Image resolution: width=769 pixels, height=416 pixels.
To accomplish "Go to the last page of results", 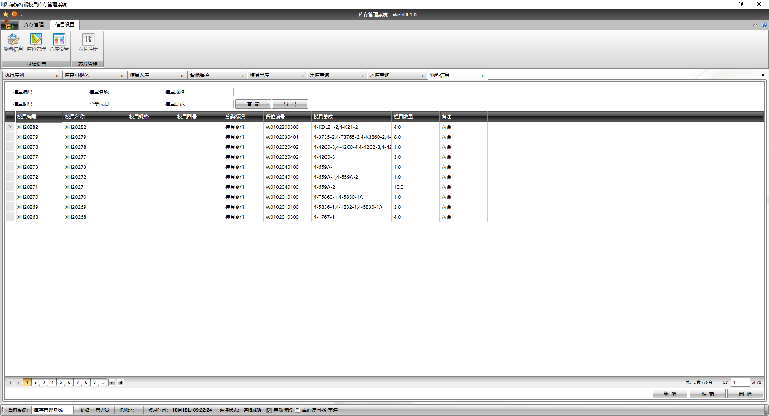I will pos(121,383).
